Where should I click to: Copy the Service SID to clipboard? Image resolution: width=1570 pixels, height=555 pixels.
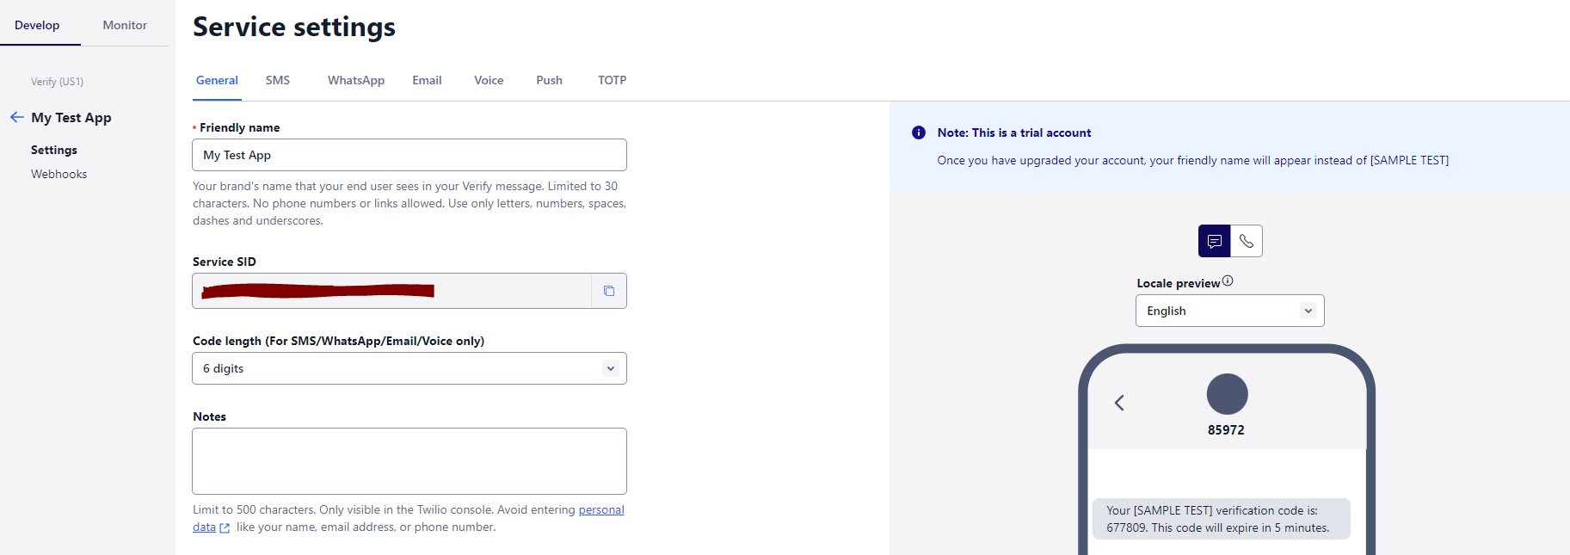(609, 291)
